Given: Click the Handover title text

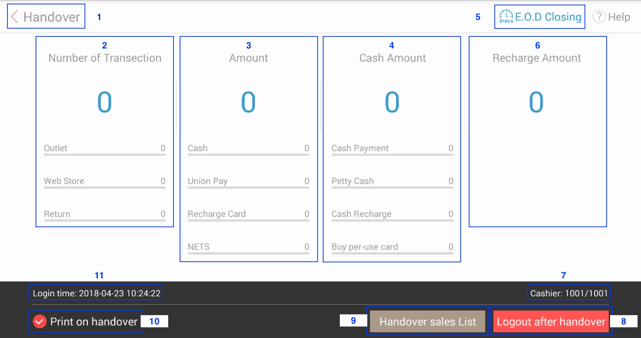Looking at the screenshot, I should 52,17.
